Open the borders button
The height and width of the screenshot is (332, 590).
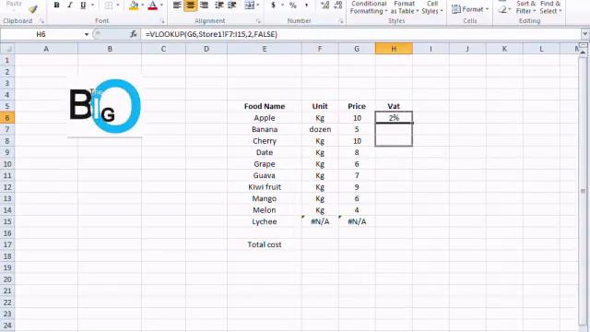[x=109, y=5]
